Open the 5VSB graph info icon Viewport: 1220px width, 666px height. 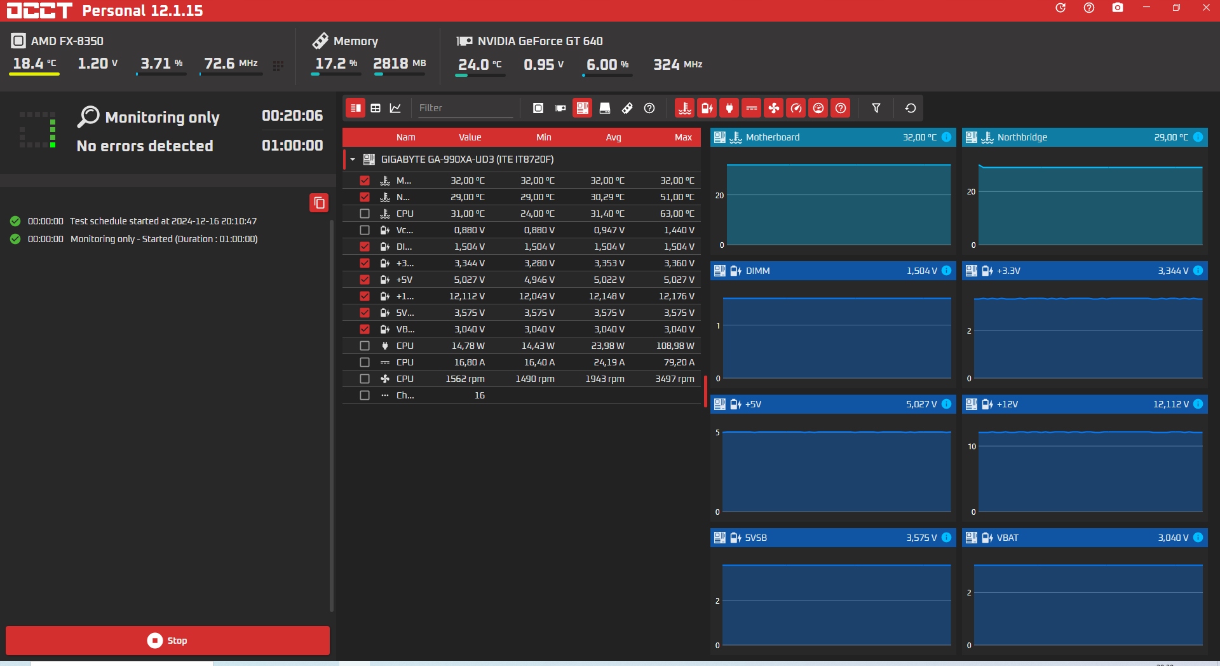[947, 538]
